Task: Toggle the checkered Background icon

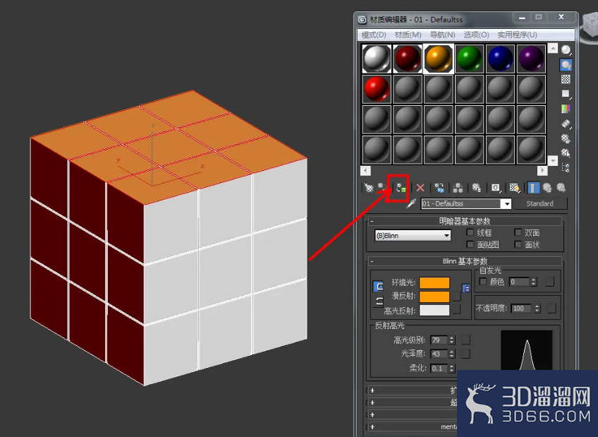Action: pos(566,79)
